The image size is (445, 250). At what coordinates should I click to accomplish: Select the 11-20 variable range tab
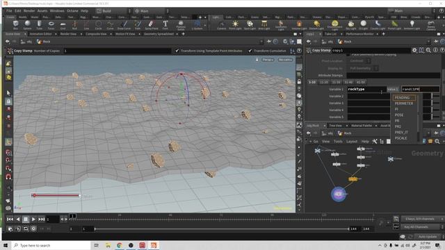[324, 82]
